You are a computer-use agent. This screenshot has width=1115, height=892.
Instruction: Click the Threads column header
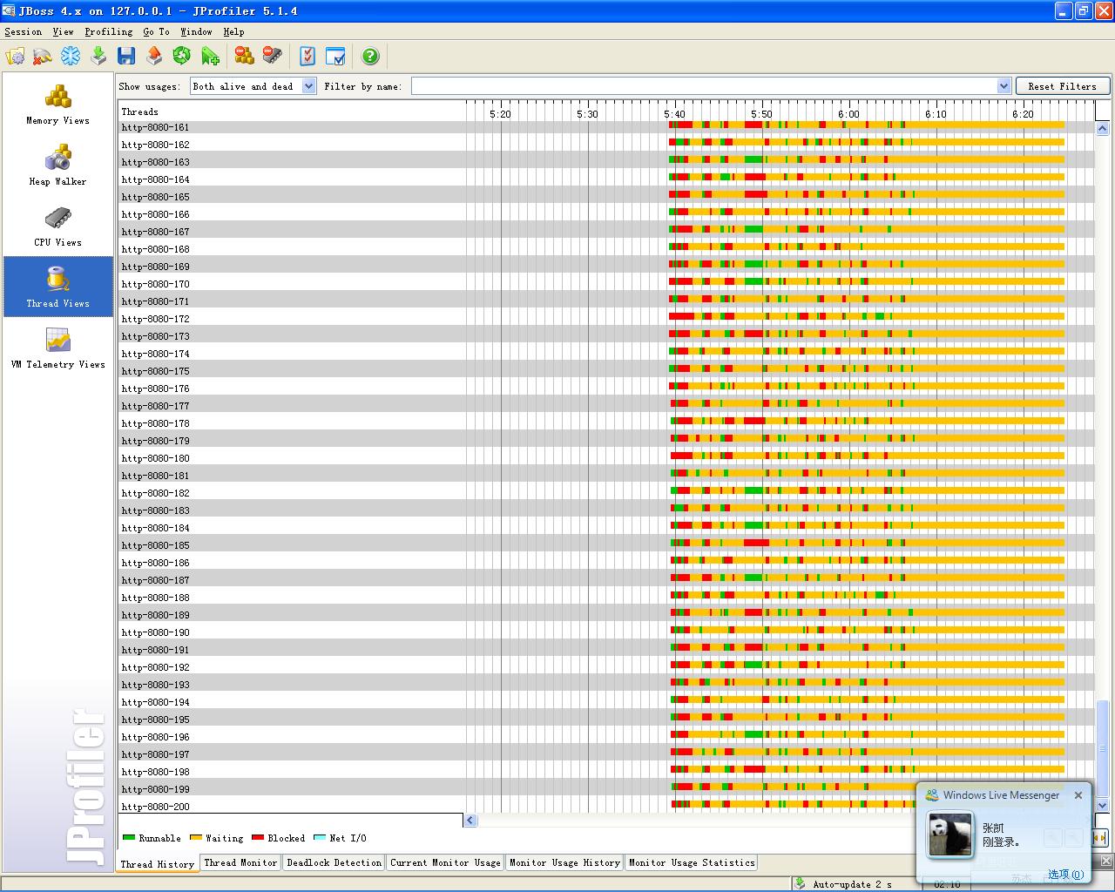click(140, 111)
